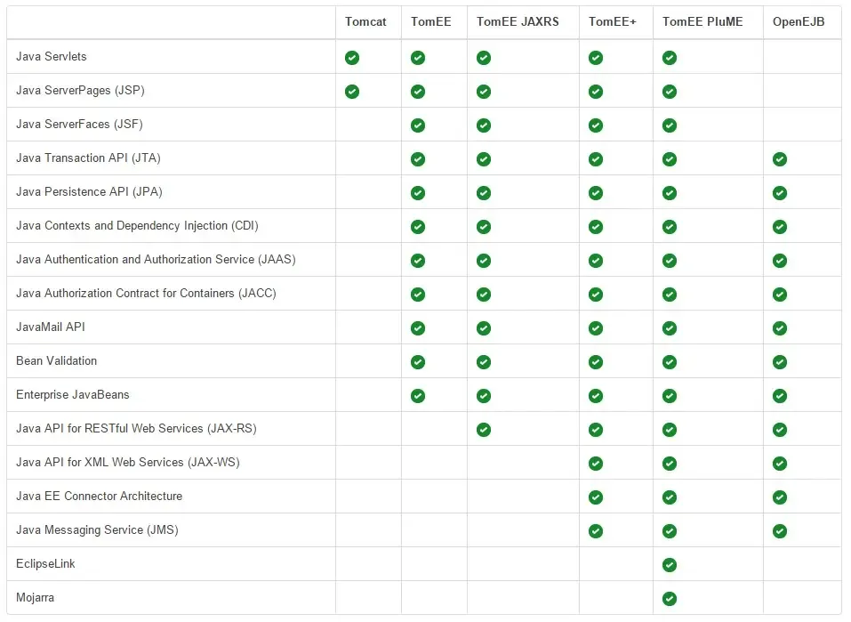Viewport: 851px width, 622px height.
Task: Select the Bean Validation row label
Action: tap(57, 361)
